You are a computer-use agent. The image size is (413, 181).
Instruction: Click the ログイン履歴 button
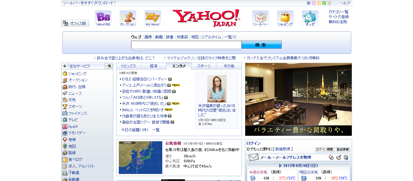pos(325,150)
